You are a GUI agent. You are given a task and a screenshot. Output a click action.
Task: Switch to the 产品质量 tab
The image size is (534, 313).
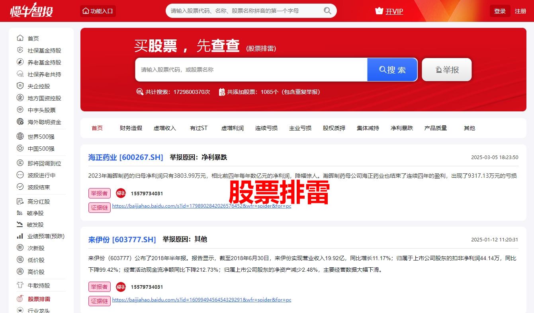436,128
